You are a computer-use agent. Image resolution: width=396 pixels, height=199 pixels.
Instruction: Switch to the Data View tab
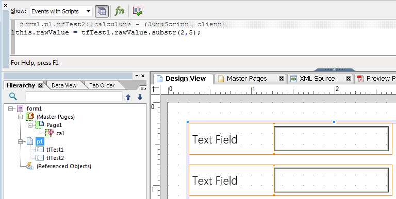click(x=64, y=85)
